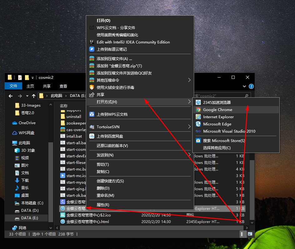Click the Explorer help question mark icon

(251, 86)
